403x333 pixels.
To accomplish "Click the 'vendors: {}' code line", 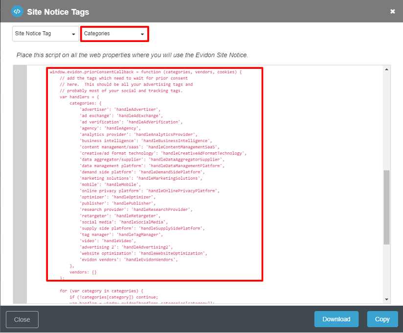I will [83, 272].
